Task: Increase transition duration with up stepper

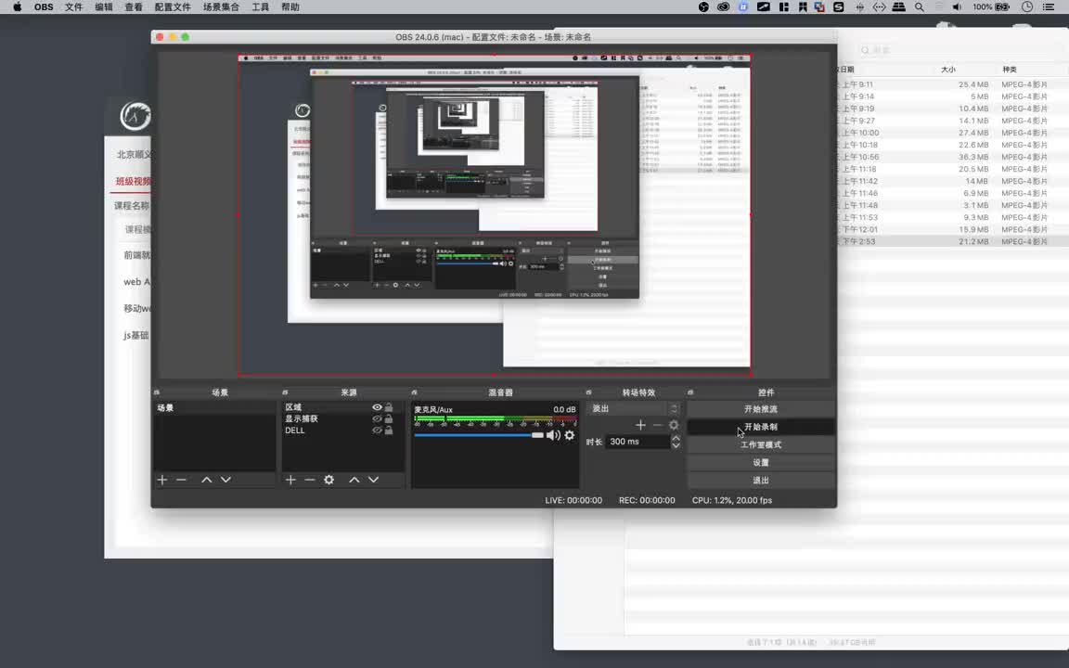Action: point(676,438)
